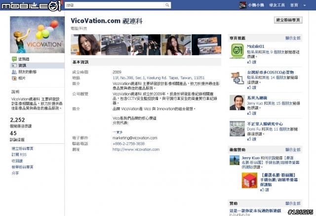
Task: Open 這是一款你從未玩過的新遊戲 ad link
Action: point(255,211)
